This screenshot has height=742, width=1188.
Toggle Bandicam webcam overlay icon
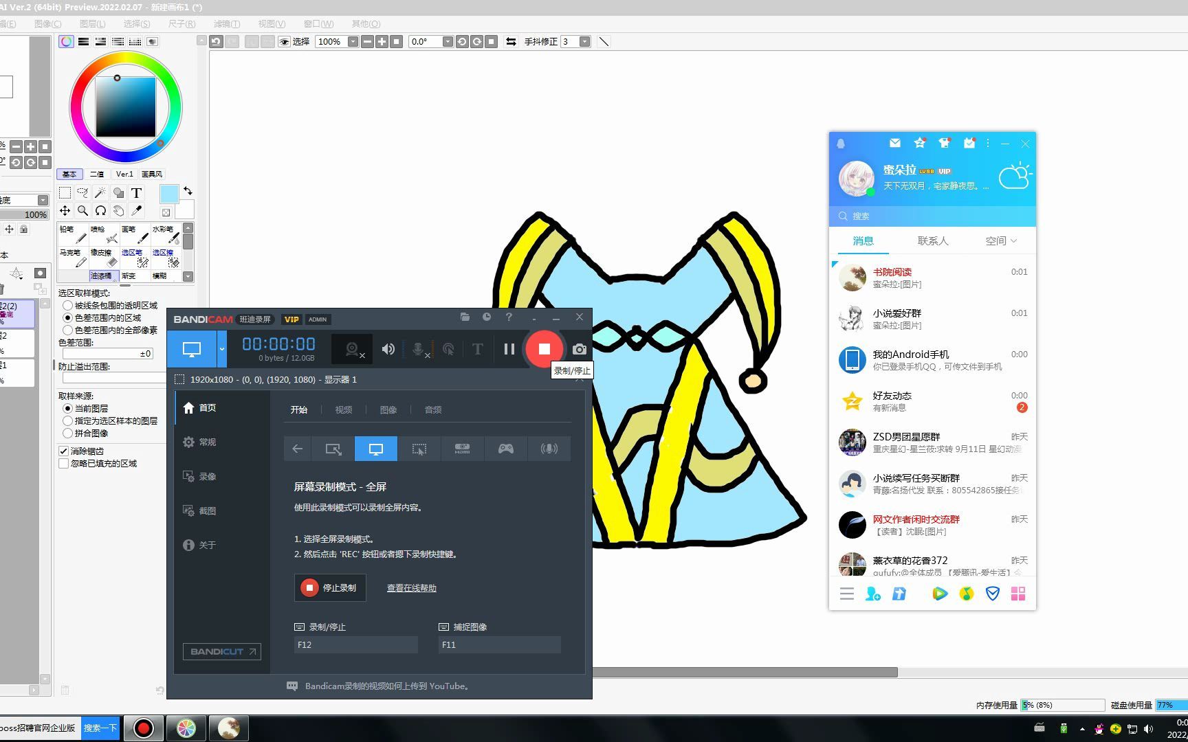pos(353,349)
